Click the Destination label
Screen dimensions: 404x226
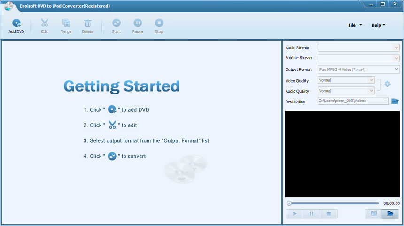pos(295,102)
